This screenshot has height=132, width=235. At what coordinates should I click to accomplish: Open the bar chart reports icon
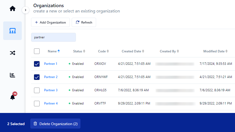(12, 75)
